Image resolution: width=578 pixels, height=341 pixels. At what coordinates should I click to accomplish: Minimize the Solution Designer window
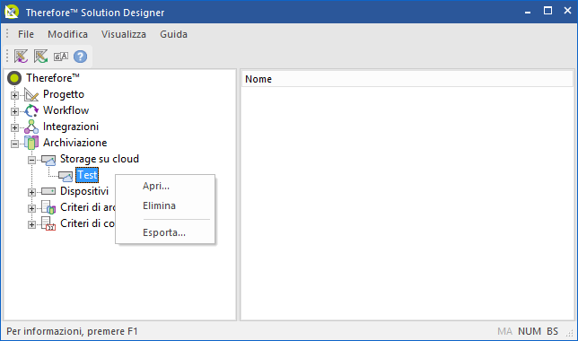click(528, 12)
